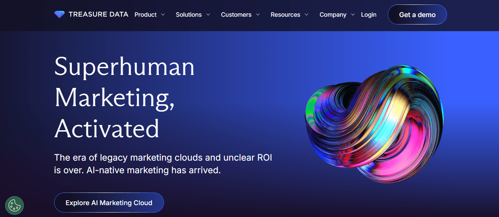Click the 'era of legacy marketing clouds' paragraph
Image resolution: width=499 pixels, height=217 pixels.
click(x=163, y=164)
